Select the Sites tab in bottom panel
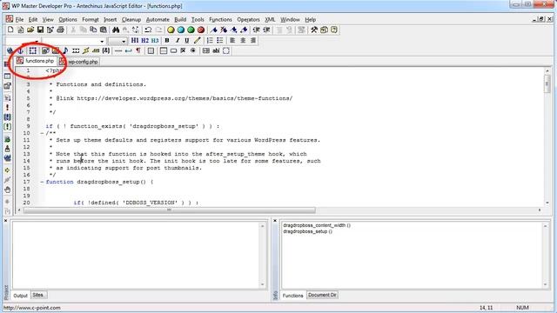Image resolution: width=557 pixels, height=313 pixels. point(38,295)
